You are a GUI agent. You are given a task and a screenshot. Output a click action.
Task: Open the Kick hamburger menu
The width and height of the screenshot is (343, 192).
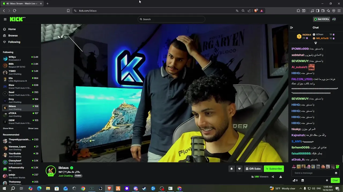click(x=5, y=19)
